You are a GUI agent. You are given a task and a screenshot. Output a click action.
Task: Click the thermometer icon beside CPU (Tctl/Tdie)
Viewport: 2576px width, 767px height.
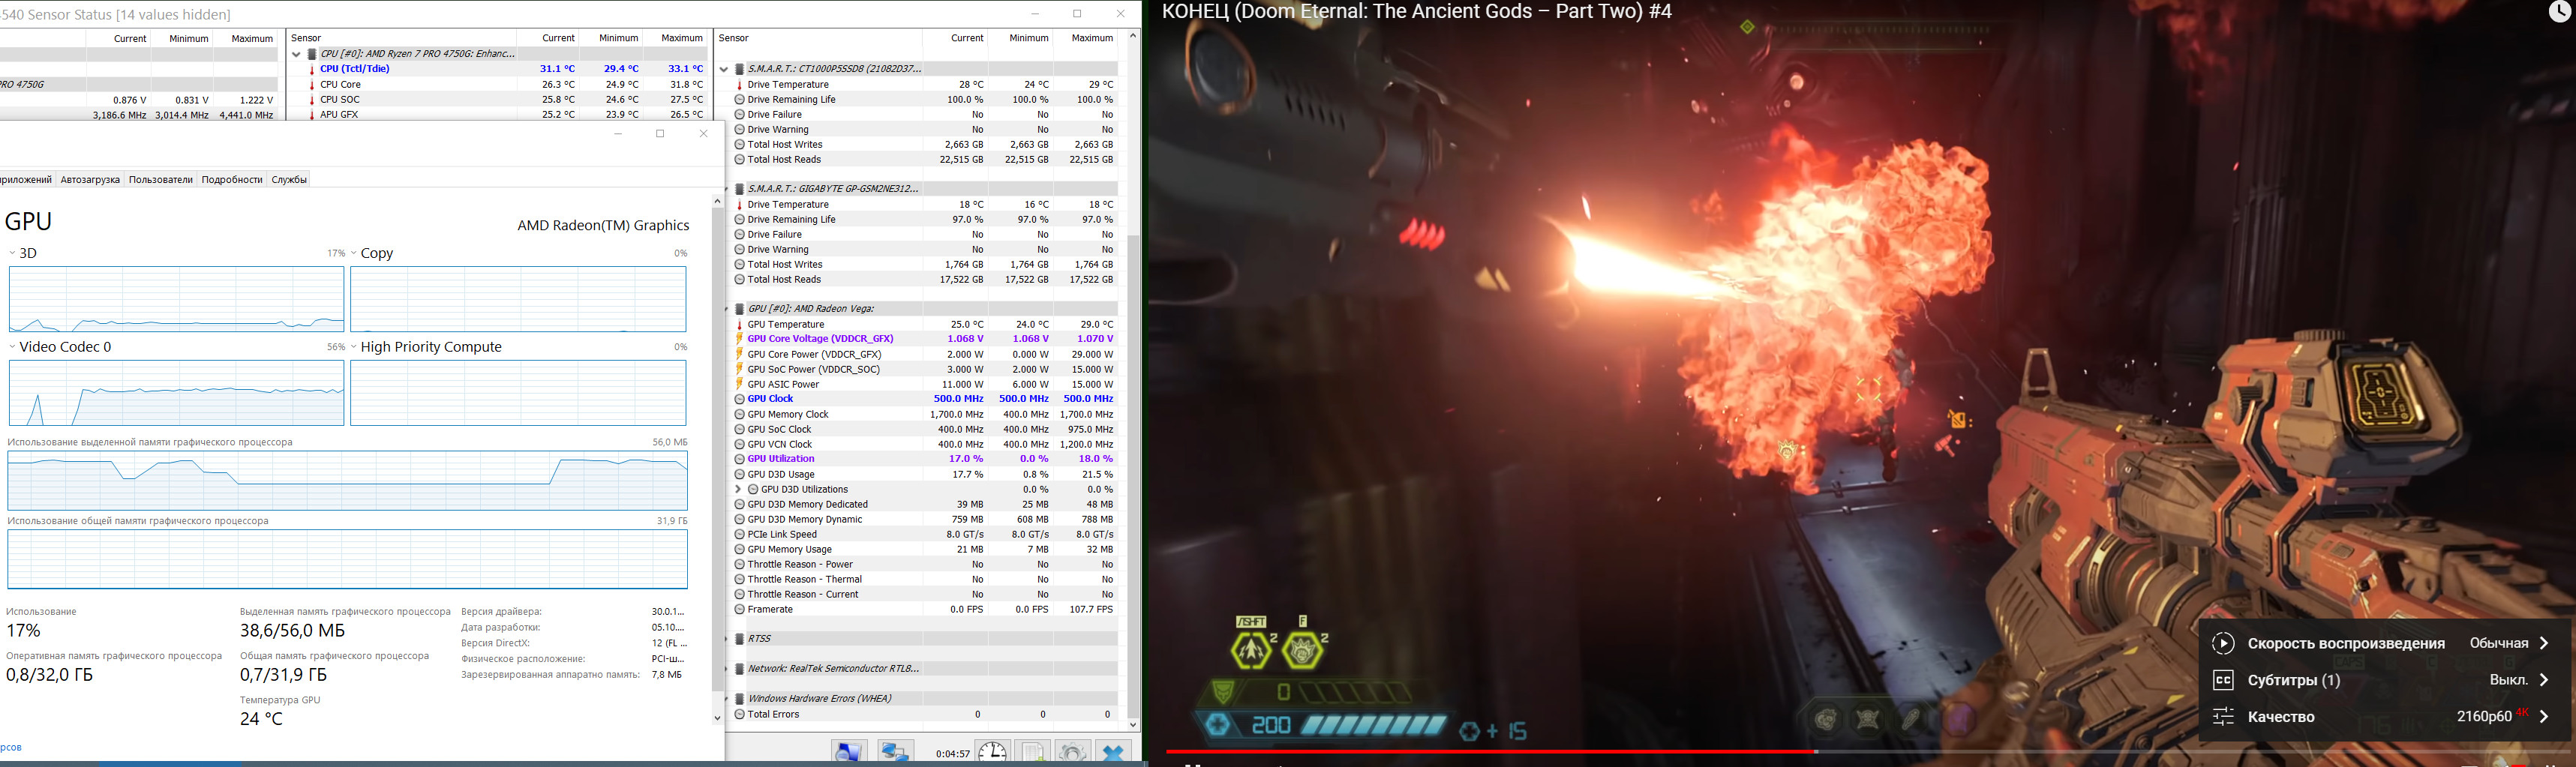pos(311,69)
